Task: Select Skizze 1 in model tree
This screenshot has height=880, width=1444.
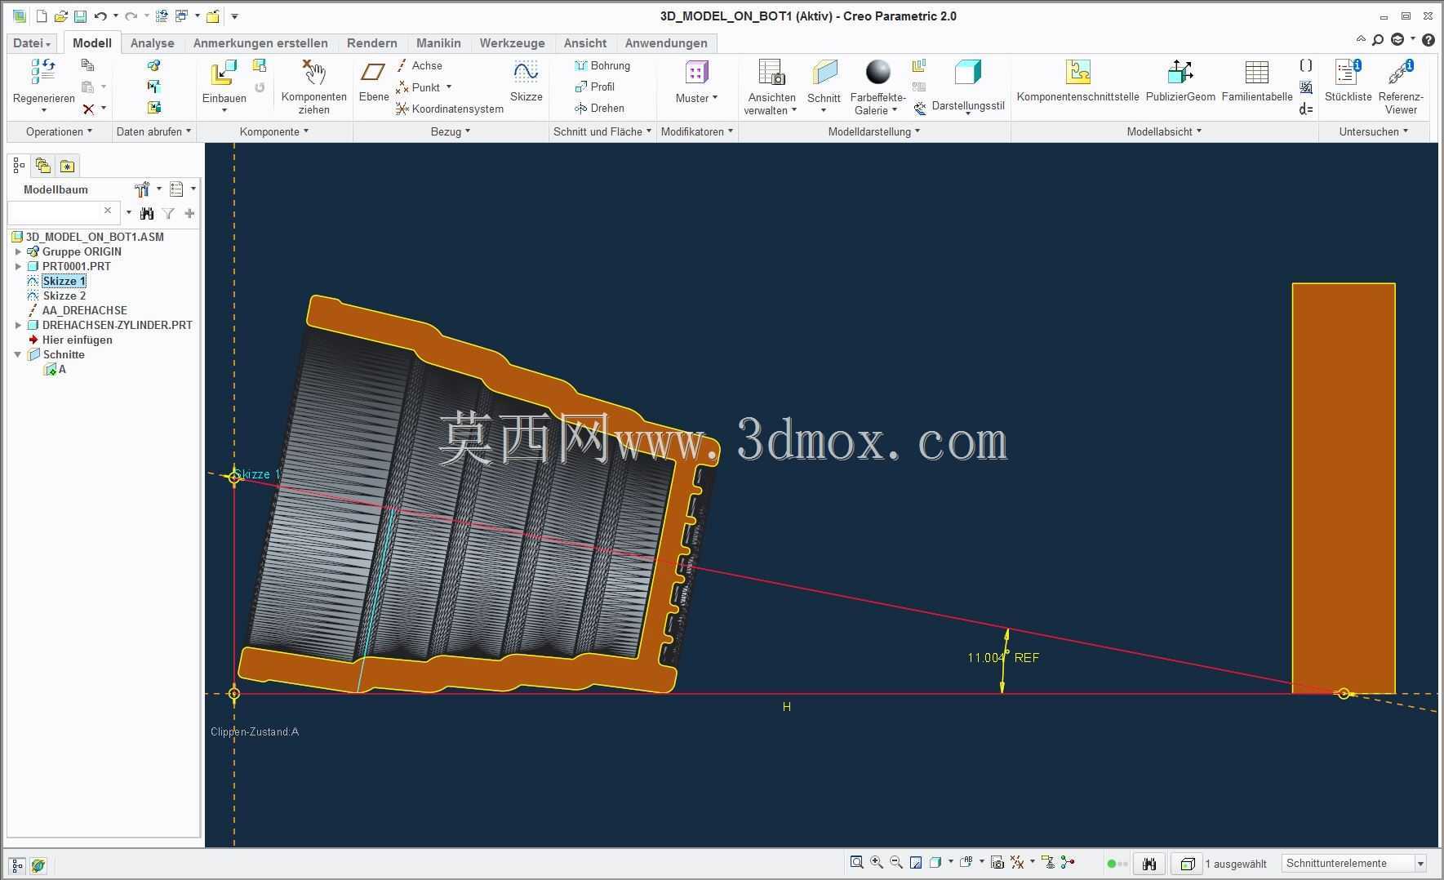Action: (x=64, y=281)
